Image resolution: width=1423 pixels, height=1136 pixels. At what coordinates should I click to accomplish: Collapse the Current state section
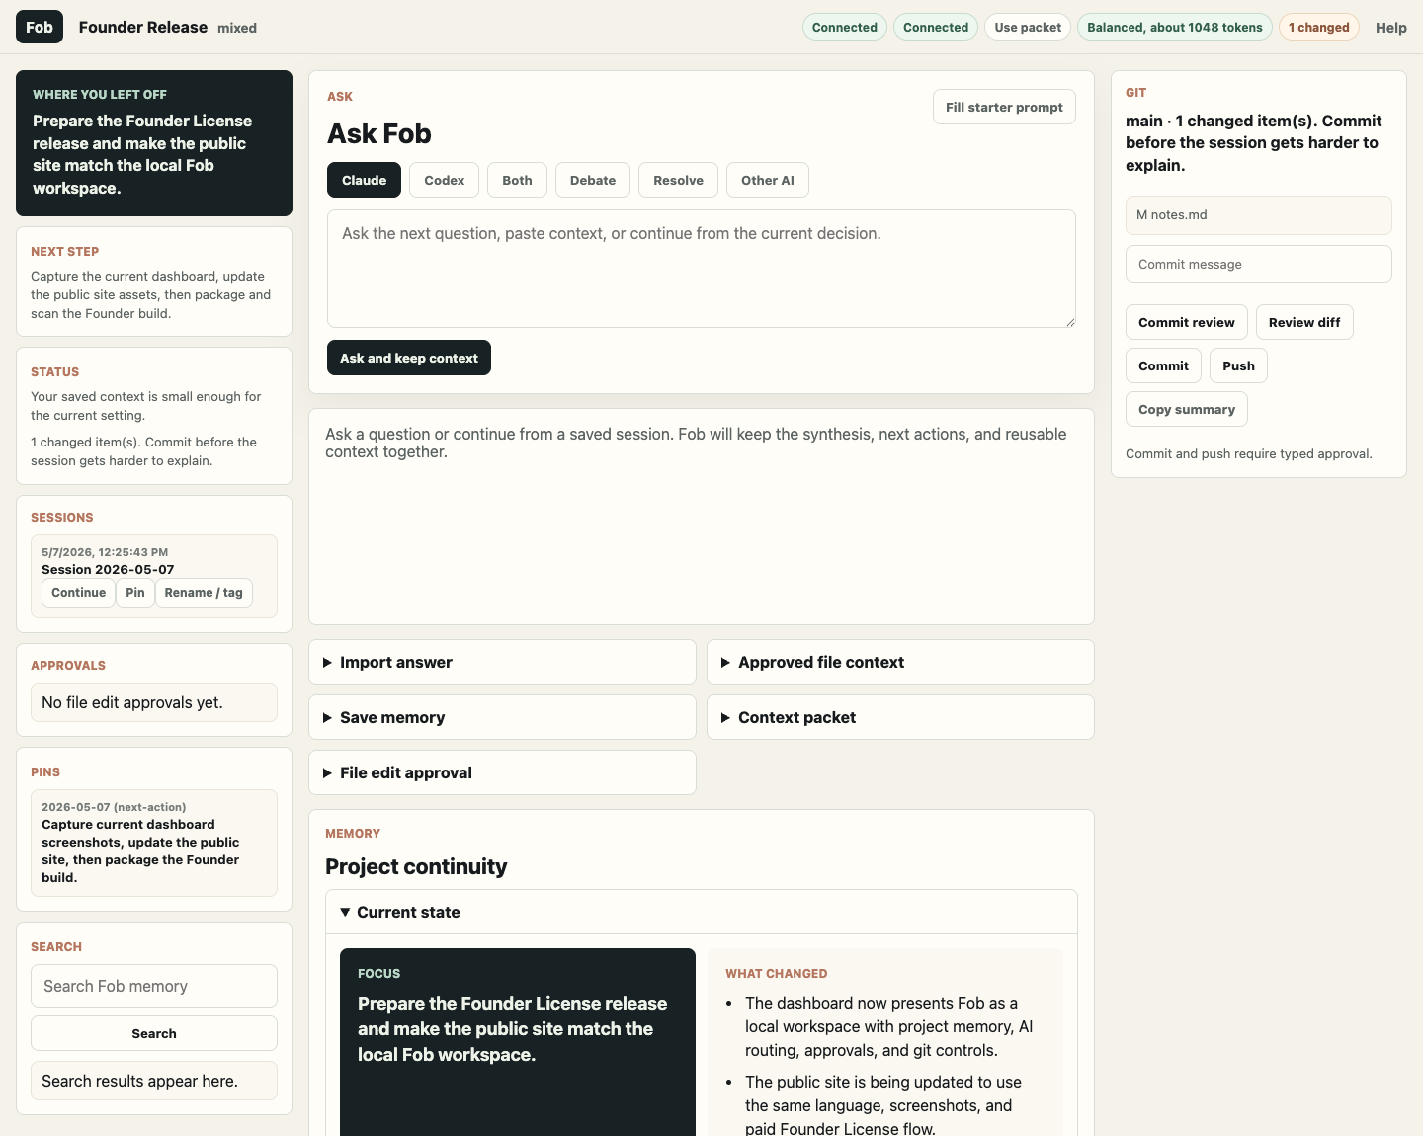[702, 912]
